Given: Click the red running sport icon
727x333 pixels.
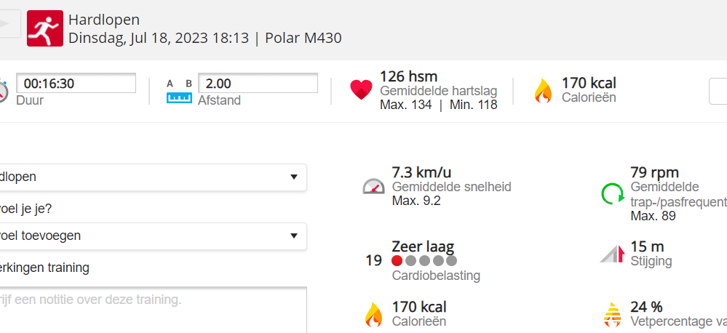Looking at the screenshot, I should click(x=45, y=28).
